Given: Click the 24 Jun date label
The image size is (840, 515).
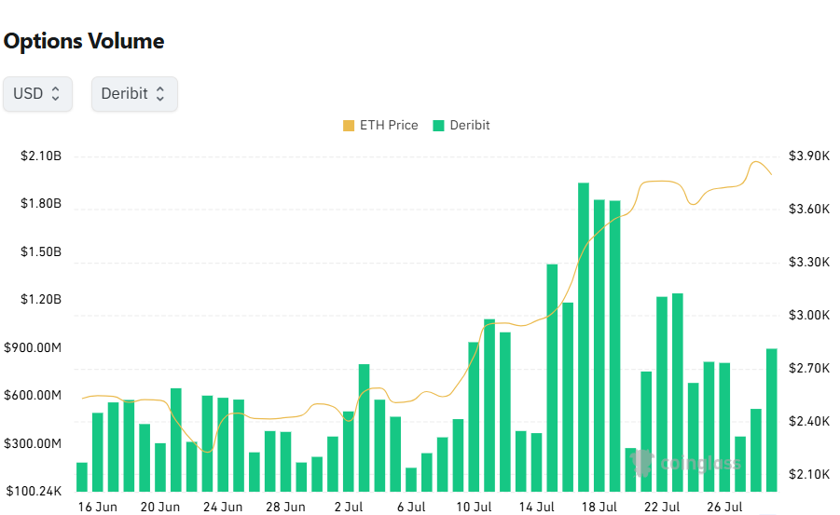Looking at the screenshot, I should point(223,507).
